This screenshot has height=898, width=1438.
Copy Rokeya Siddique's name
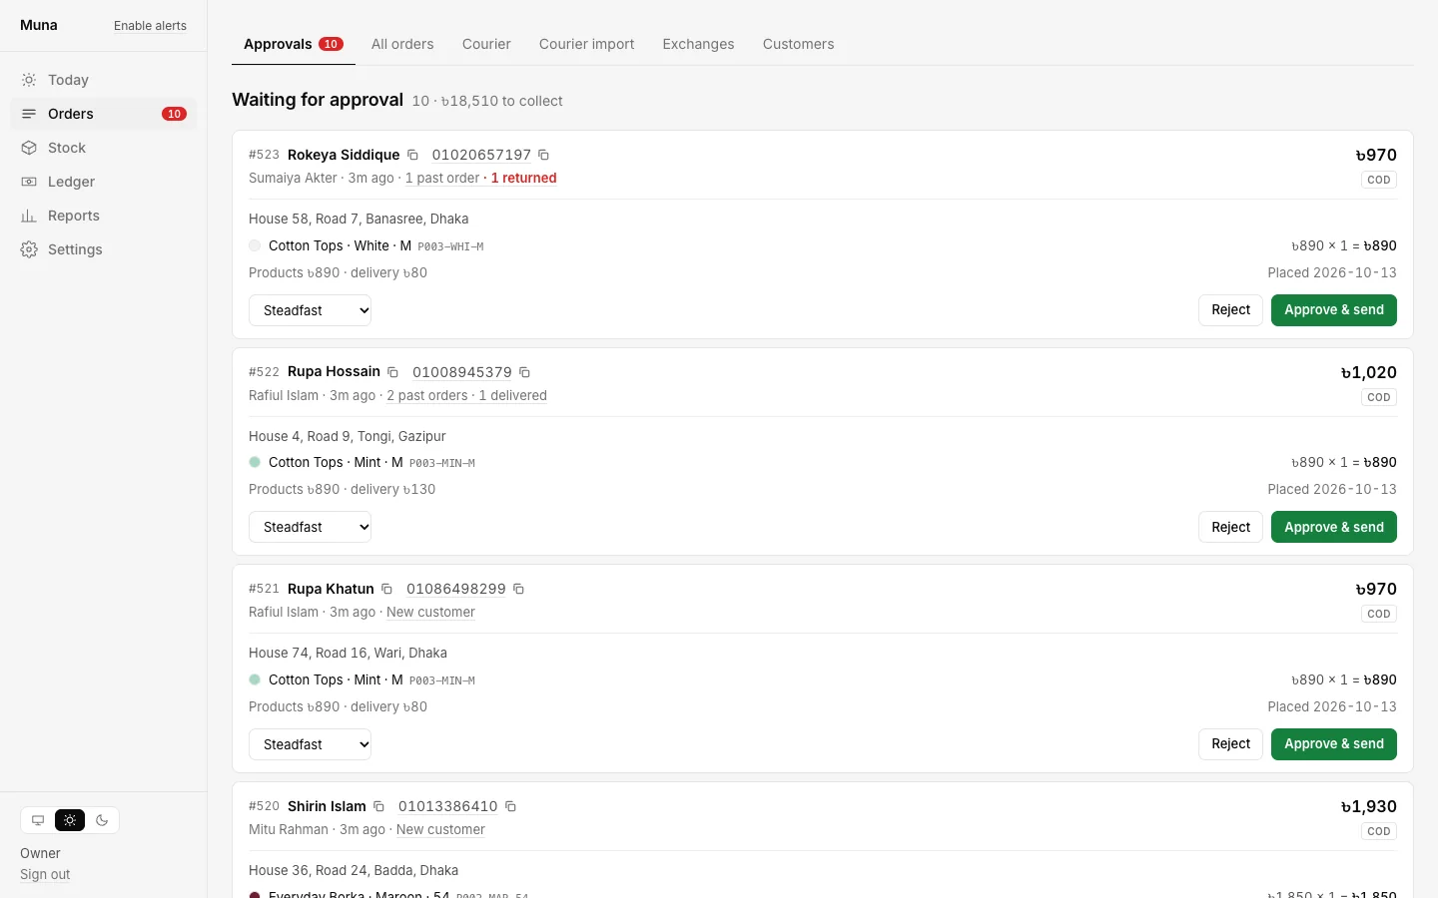412,155
